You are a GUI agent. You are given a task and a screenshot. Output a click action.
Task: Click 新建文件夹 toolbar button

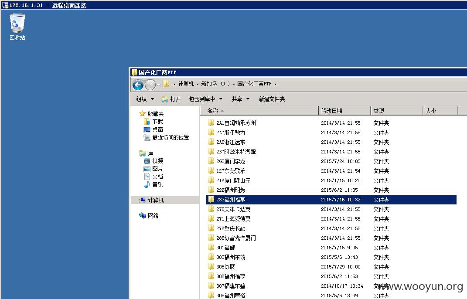coord(272,99)
